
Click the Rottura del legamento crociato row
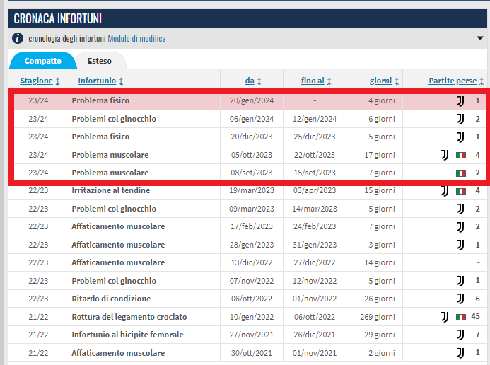(x=128, y=317)
